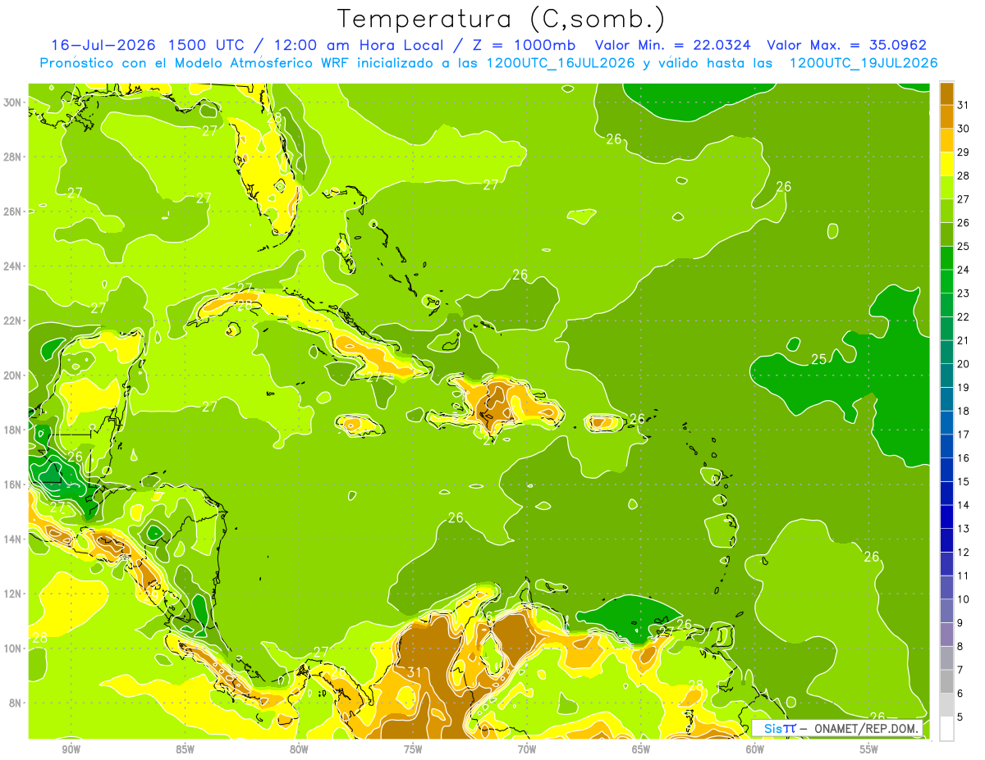Click the '10N' latitude axis label

pyautogui.click(x=14, y=649)
